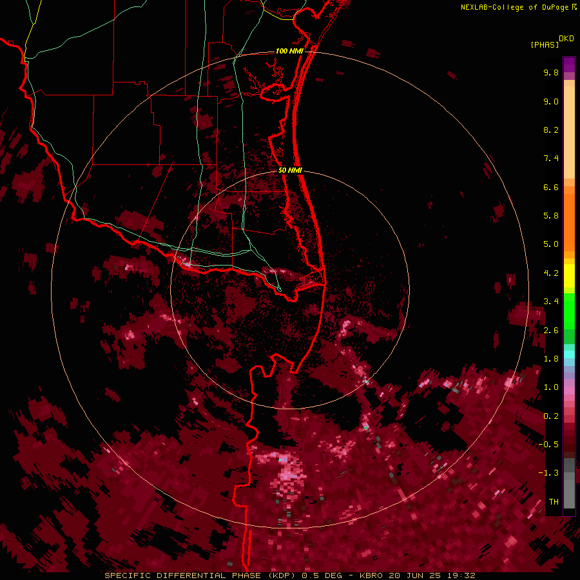Screen dimensions: 580x580
Task: Pick the purple band at top of color bar
Action: point(569,64)
